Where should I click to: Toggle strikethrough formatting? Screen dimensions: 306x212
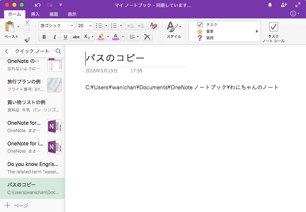[x=76, y=37]
